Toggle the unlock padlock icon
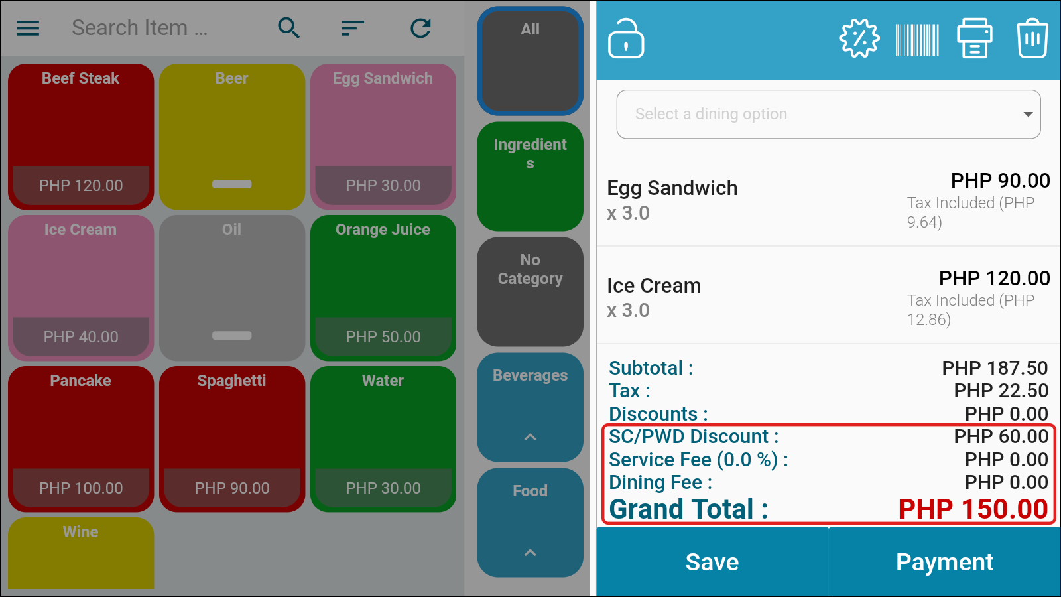This screenshot has height=597, width=1061. (x=626, y=38)
